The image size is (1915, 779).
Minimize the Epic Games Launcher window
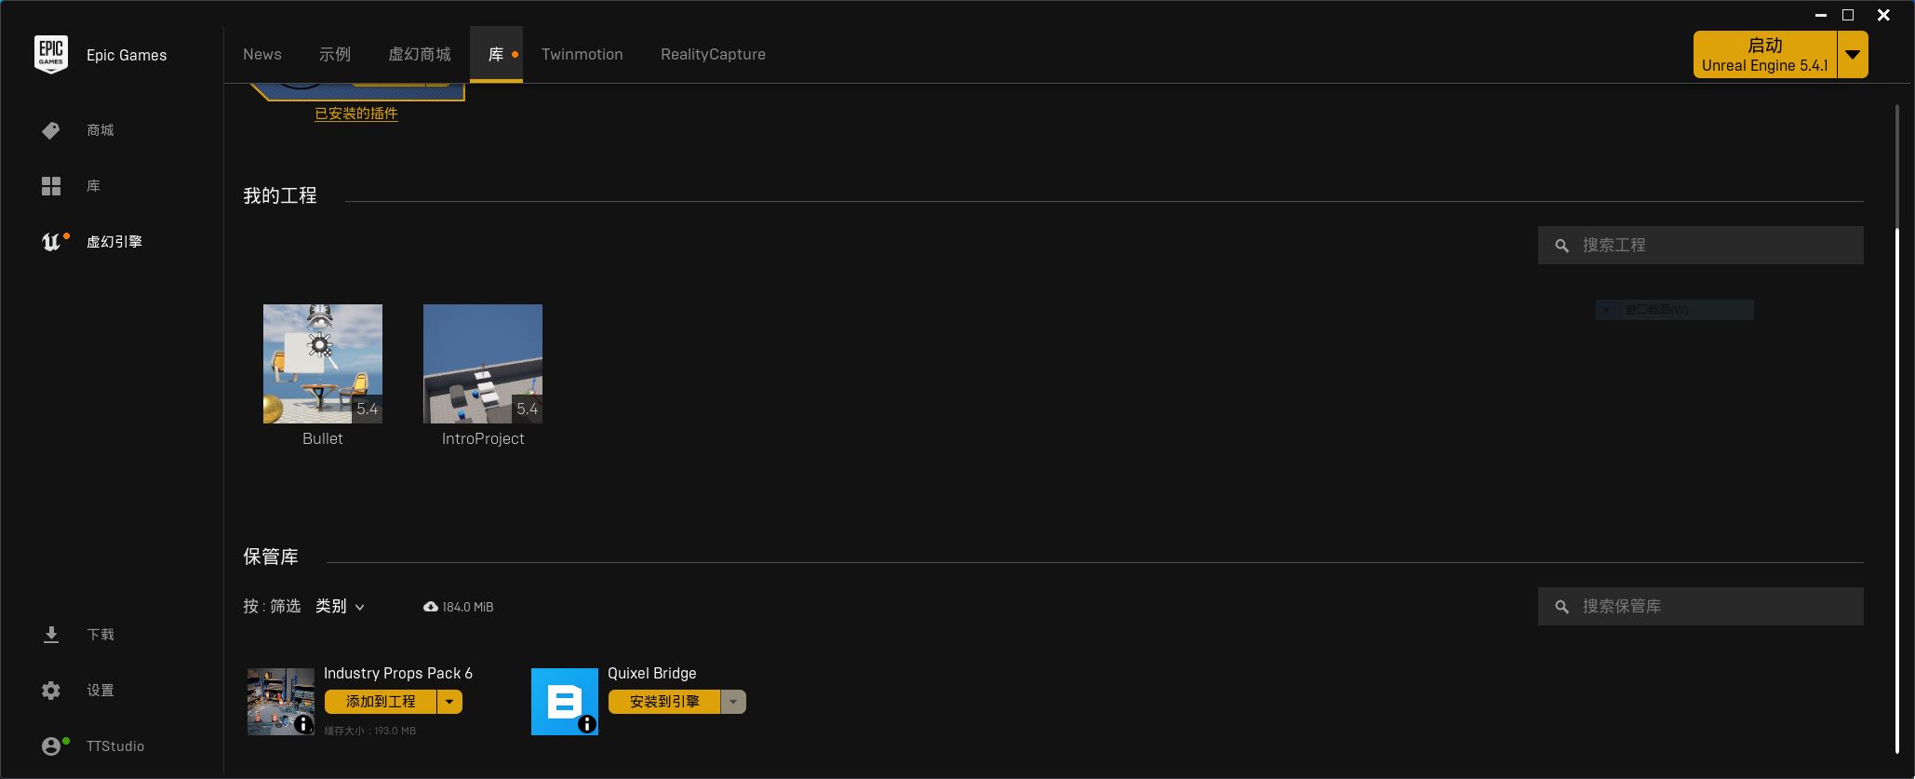coord(1821,15)
